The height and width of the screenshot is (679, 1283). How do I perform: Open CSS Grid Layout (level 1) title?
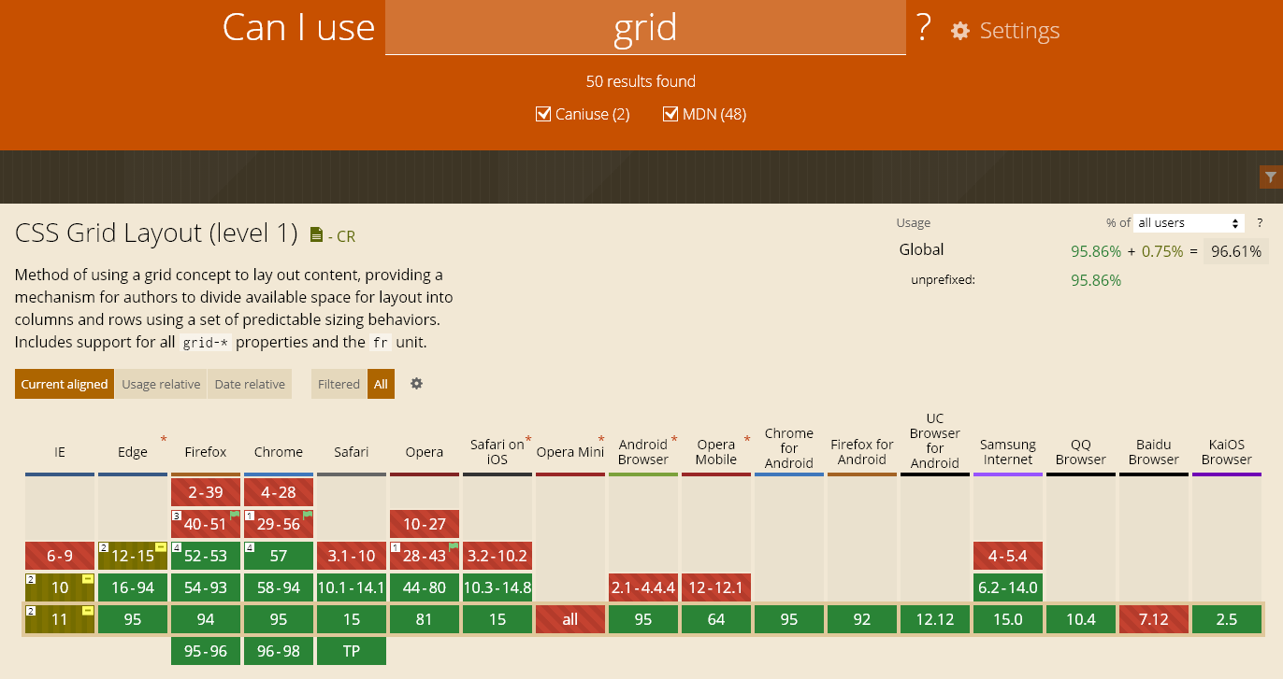(156, 233)
